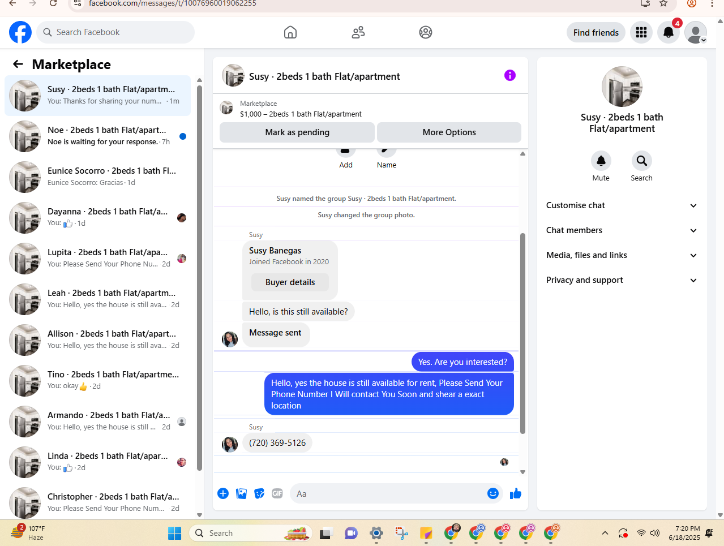Screen dimensions: 724x546
Task: Click the taskbar clock showing 7:20 PM
Action: coord(684,533)
